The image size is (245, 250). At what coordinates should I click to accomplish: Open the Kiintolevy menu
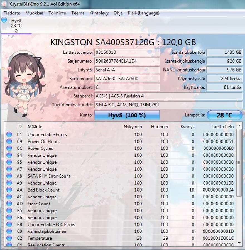click(x=99, y=13)
